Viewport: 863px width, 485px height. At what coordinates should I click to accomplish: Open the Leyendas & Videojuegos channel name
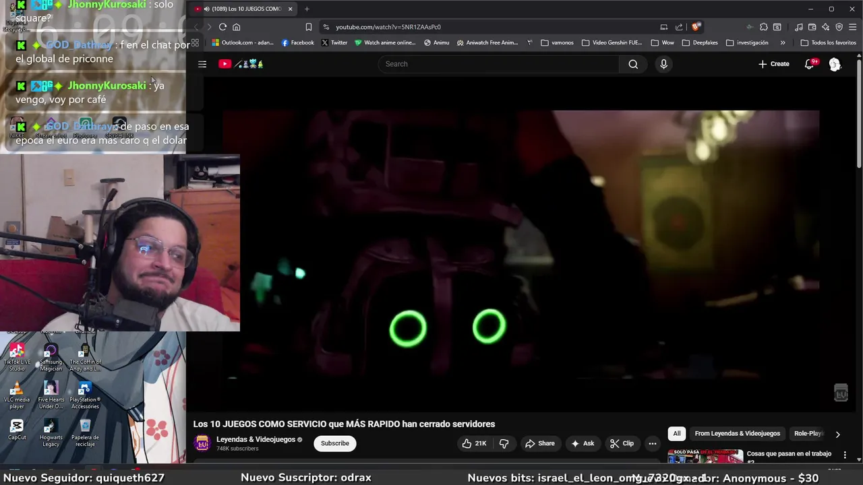tap(256, 439)
